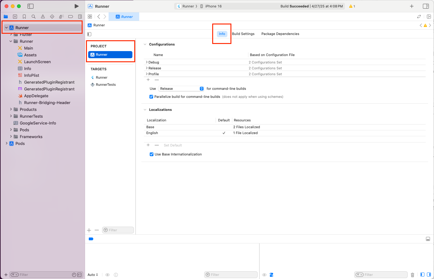Add a localization with plus button

tap(148, 145)
